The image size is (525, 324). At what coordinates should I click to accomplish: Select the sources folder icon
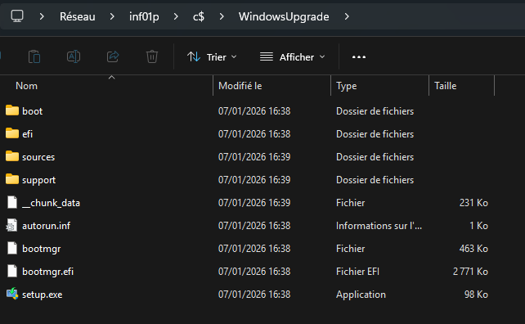coord(12,156)
